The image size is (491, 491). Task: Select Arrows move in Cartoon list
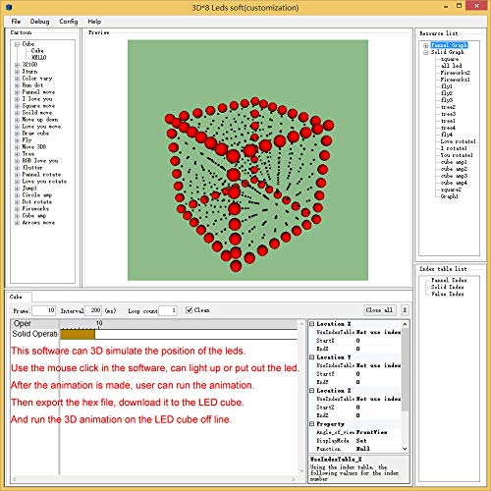(38, 223)
